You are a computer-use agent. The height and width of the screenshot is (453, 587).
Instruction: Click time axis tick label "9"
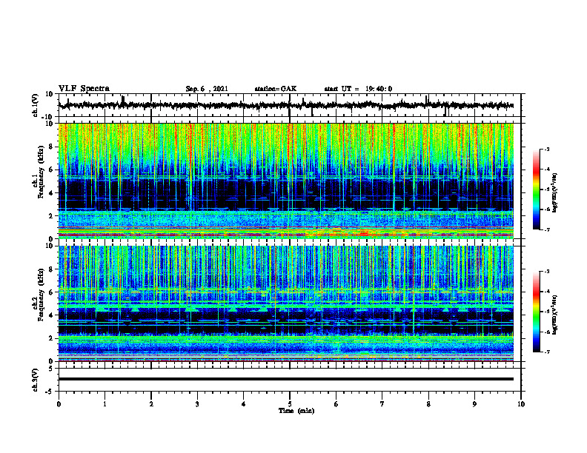click(x=474, y=404)
